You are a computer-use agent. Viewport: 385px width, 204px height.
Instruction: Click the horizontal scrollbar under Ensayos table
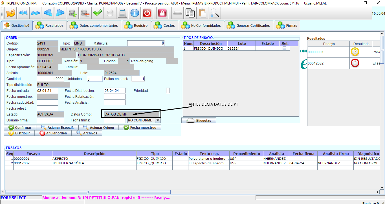click(x=190, y=192)
